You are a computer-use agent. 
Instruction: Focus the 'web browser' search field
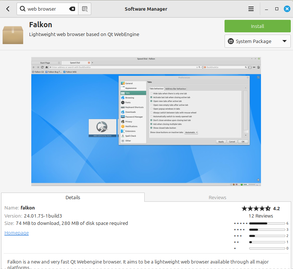47,9
